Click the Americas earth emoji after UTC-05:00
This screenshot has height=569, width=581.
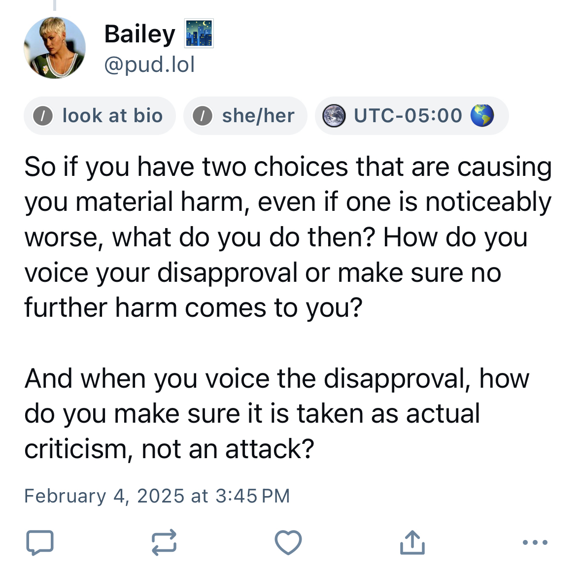[481, 116]
